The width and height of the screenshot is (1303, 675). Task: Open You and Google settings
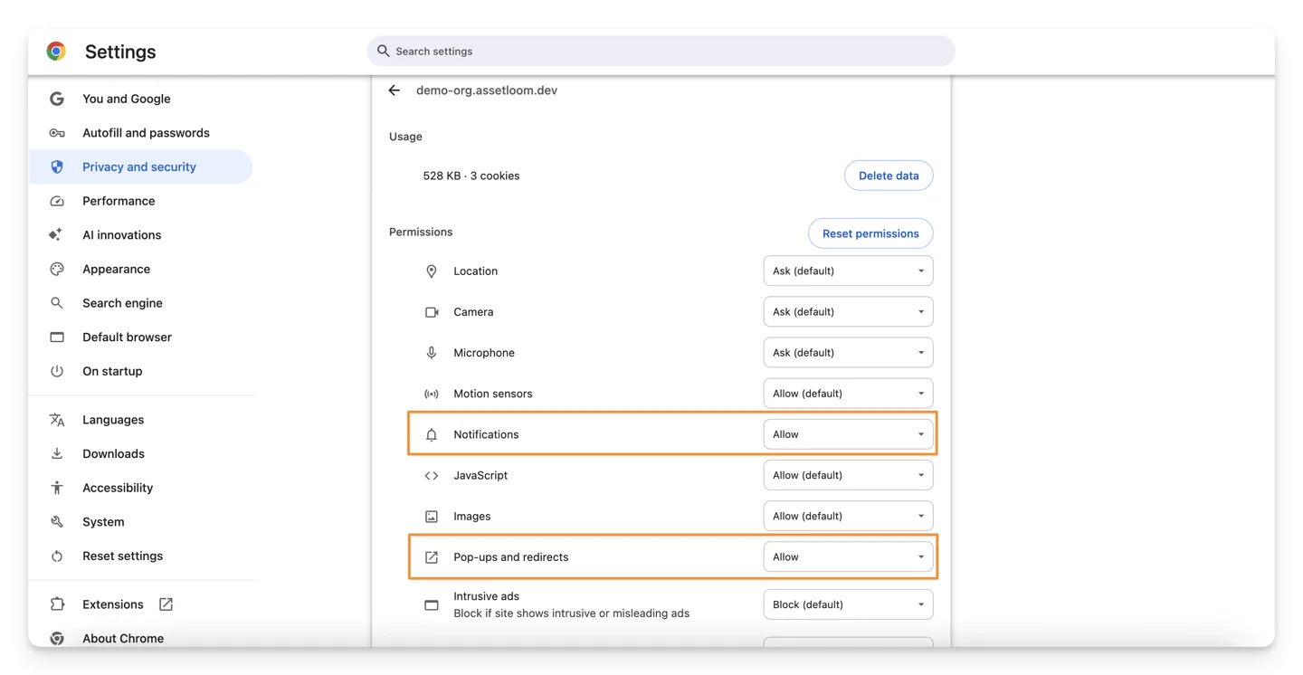pyautogui.click(x=140, y=99)
